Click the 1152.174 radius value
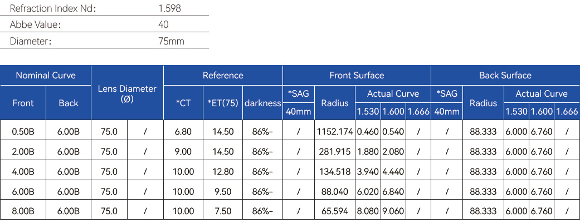 [x=335, y=131]
